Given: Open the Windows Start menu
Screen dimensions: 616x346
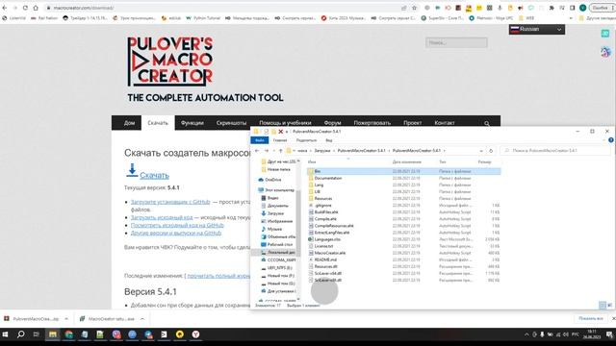Looking at the screenshot, I should [x=6, y=334].
